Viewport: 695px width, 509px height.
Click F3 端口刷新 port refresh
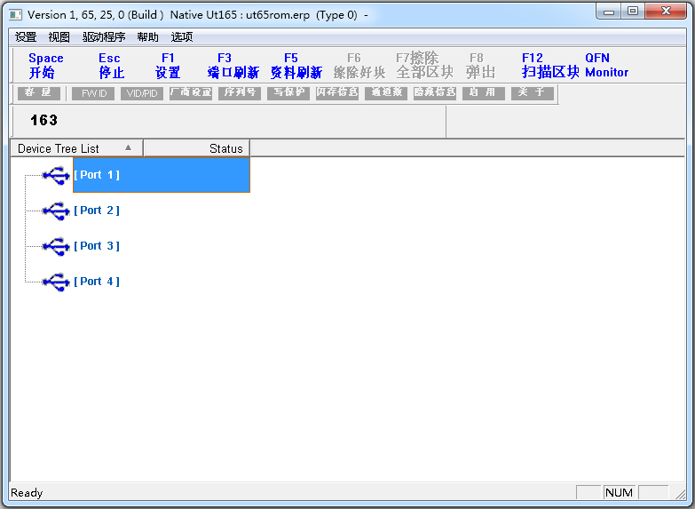[x=233, y=65]
